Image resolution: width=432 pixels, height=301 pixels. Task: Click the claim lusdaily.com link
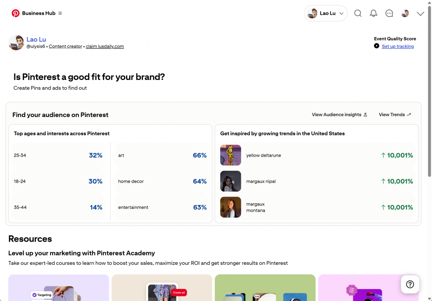pyautogui.click(x=105, y=46)
